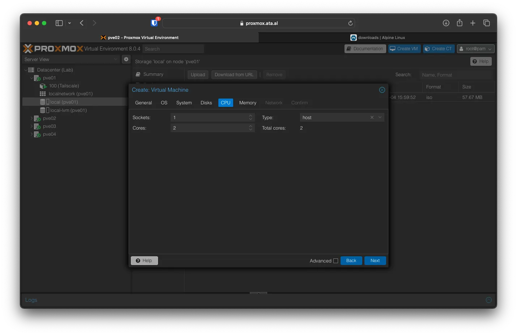This screenshot has height=335, width=517.
Task: Open the Documentation button
Action: (x=365, y=49)
